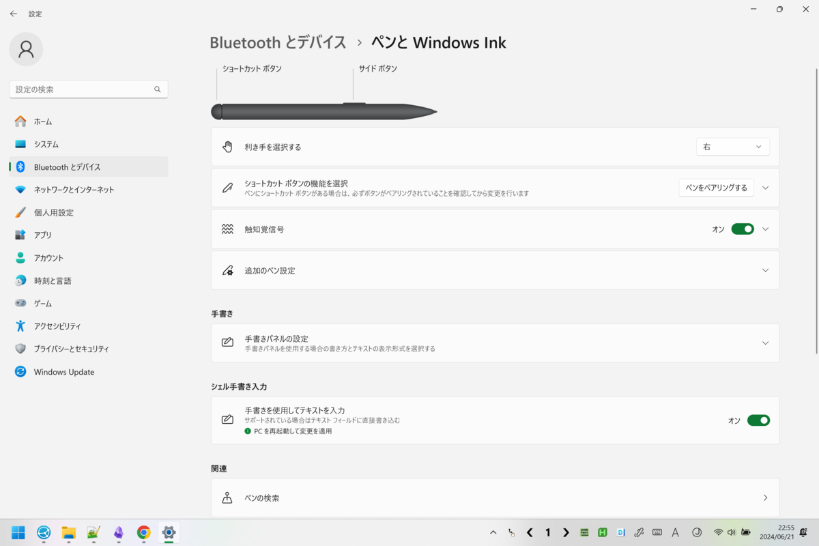Click the pen icon beside ショートカット ボタンの機能を選択
This screenshot has height=546, width=819.
pyautogui.click(x=228, y=188)
